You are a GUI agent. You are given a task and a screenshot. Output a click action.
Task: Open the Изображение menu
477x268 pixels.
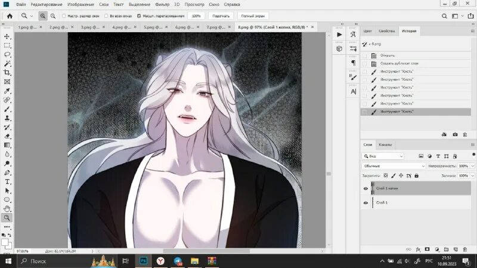80,5
